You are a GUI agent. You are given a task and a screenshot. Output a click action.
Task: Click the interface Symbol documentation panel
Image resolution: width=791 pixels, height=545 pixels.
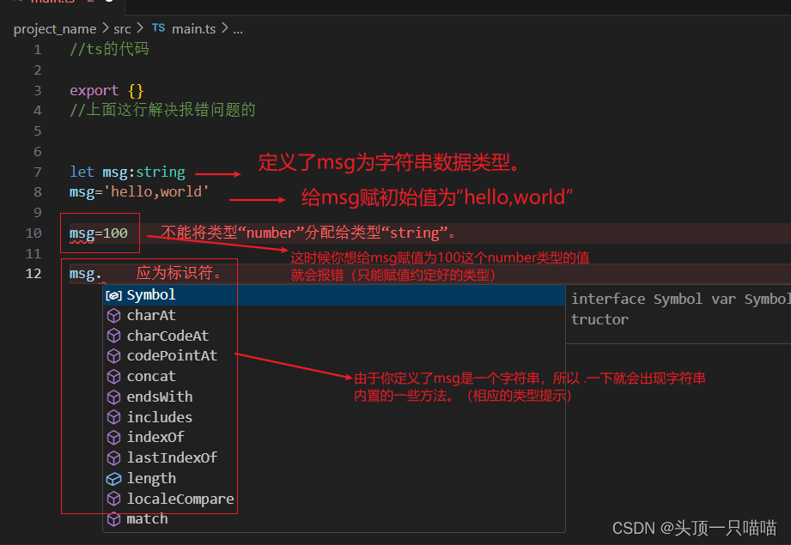point(678,309)
